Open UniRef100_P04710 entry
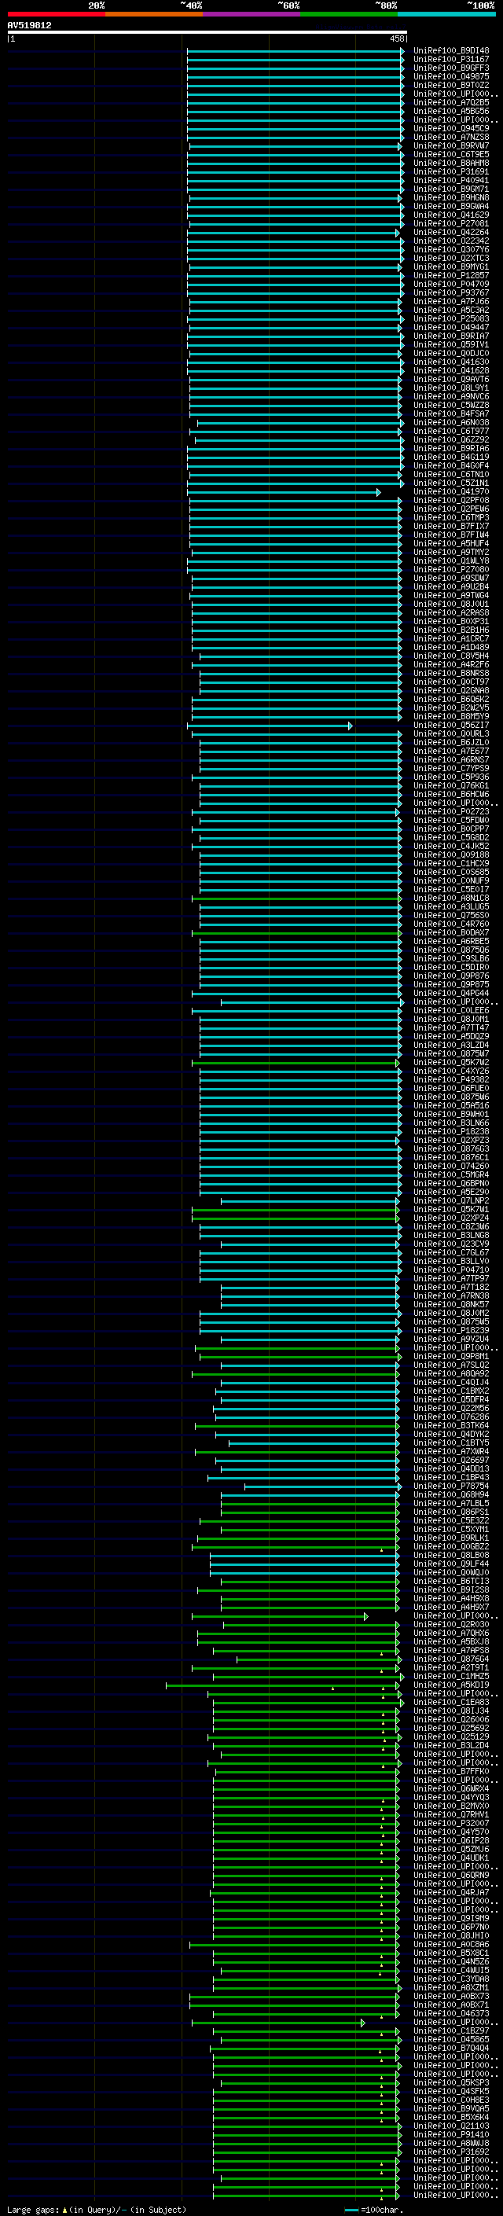This screenshot has height=2216, width=503. [451, 1270]
